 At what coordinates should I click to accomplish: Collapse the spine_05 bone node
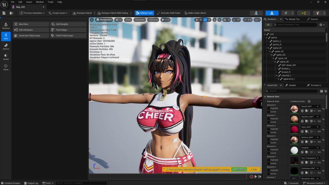click(x=275, y=62)
